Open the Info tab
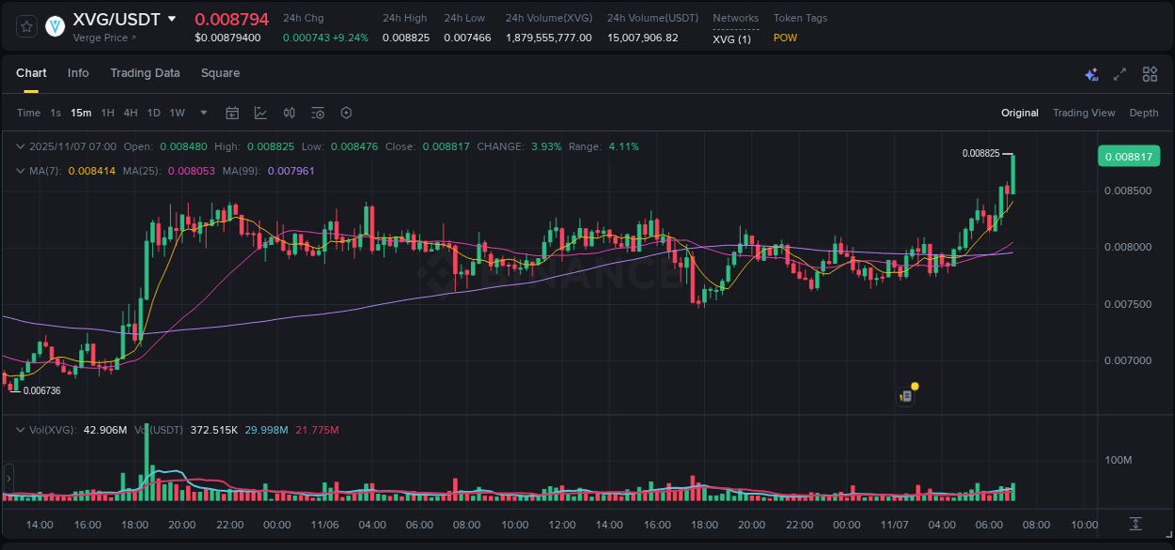 pyautogui.click(x=78, y=73)
